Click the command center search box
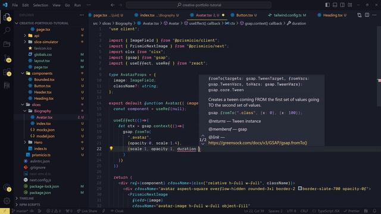The width and height of the screenshot is (381, 214). pos(198,5)
